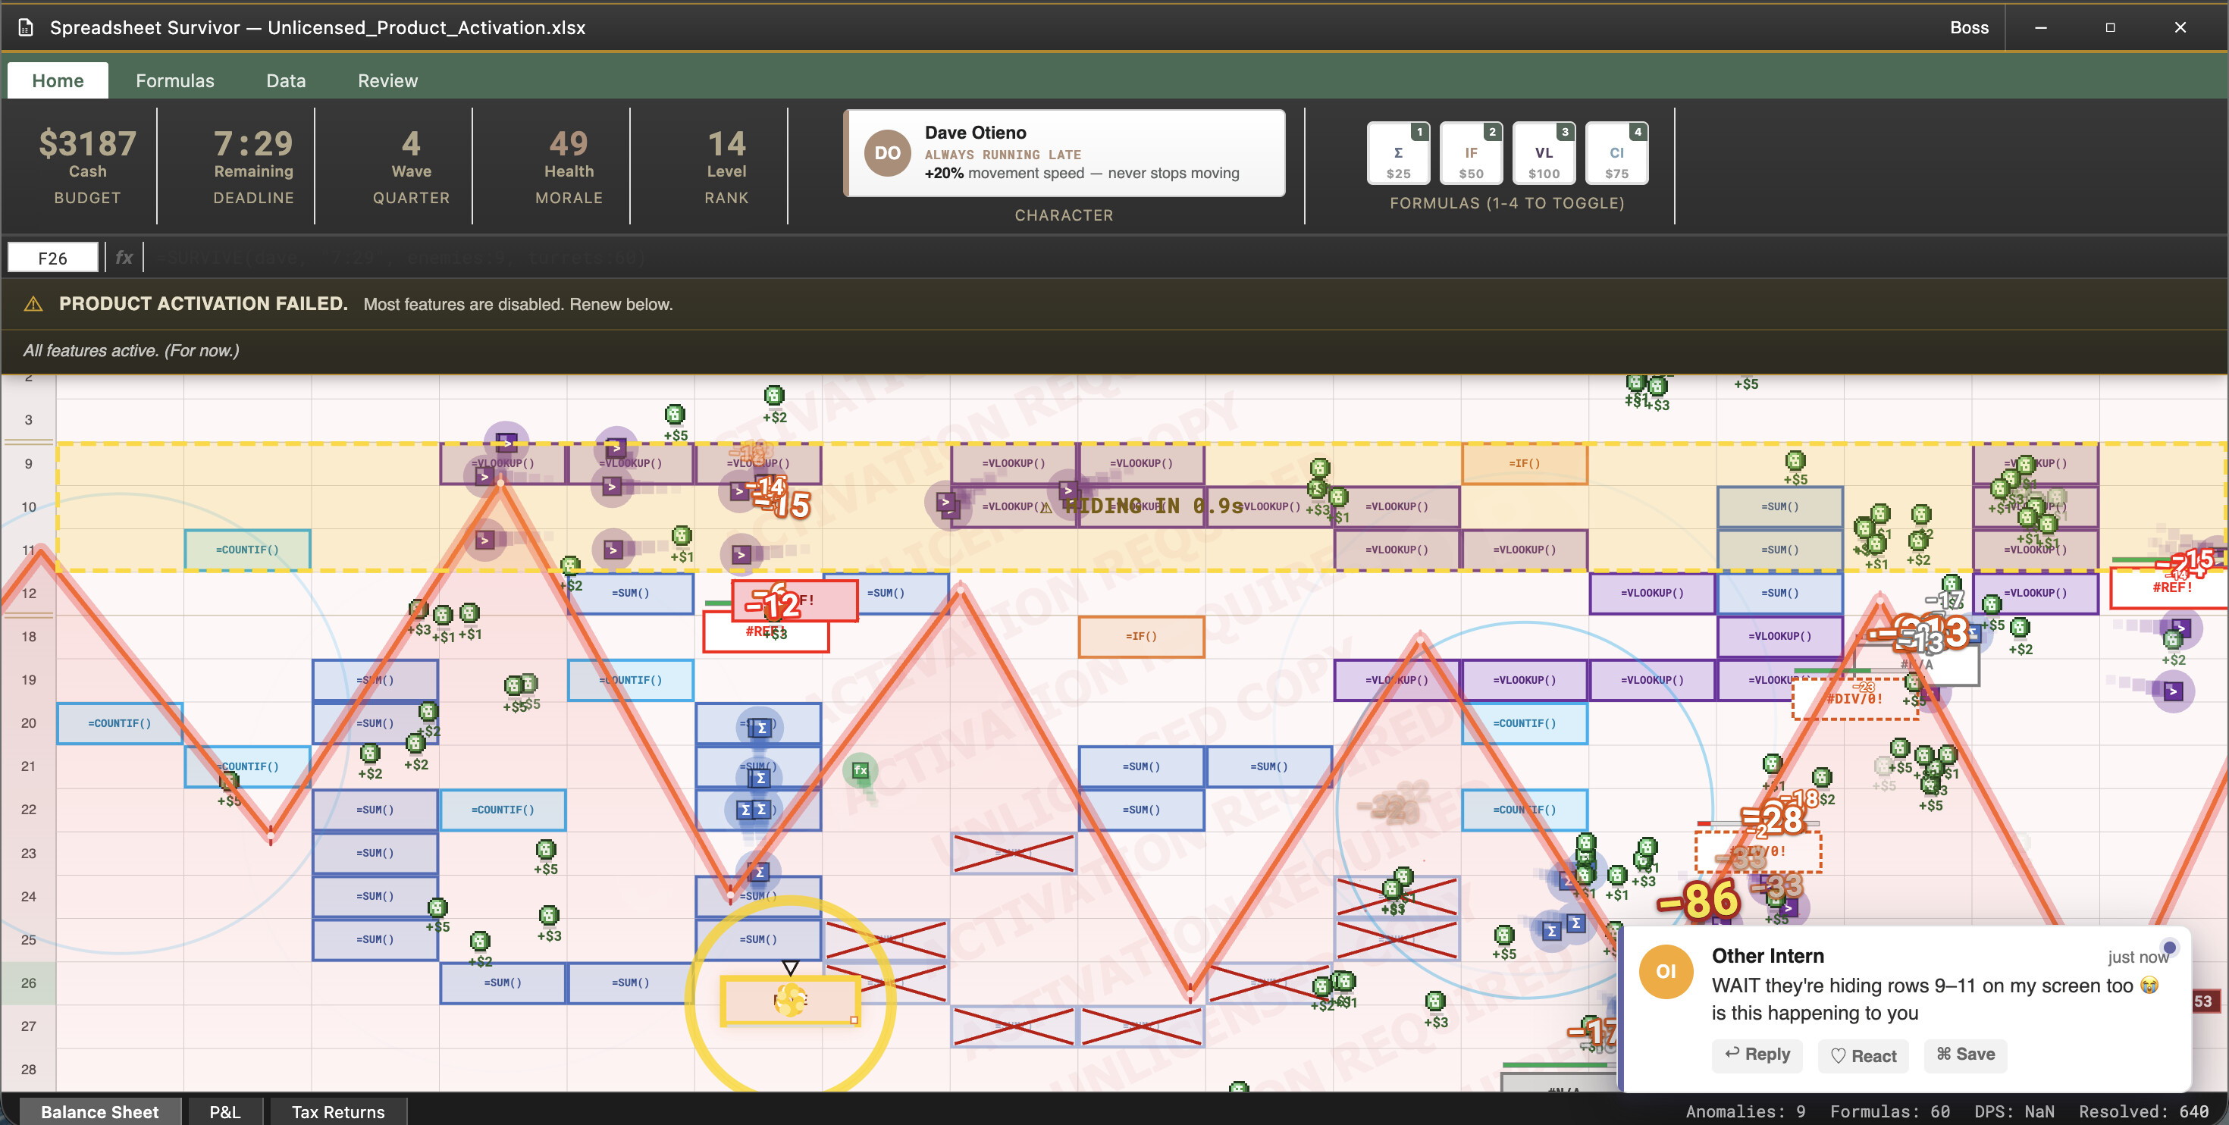Open the Review ribbon tab
Screen dimensions: 2229x1125
pyautogui.click(x=387, y=80)
